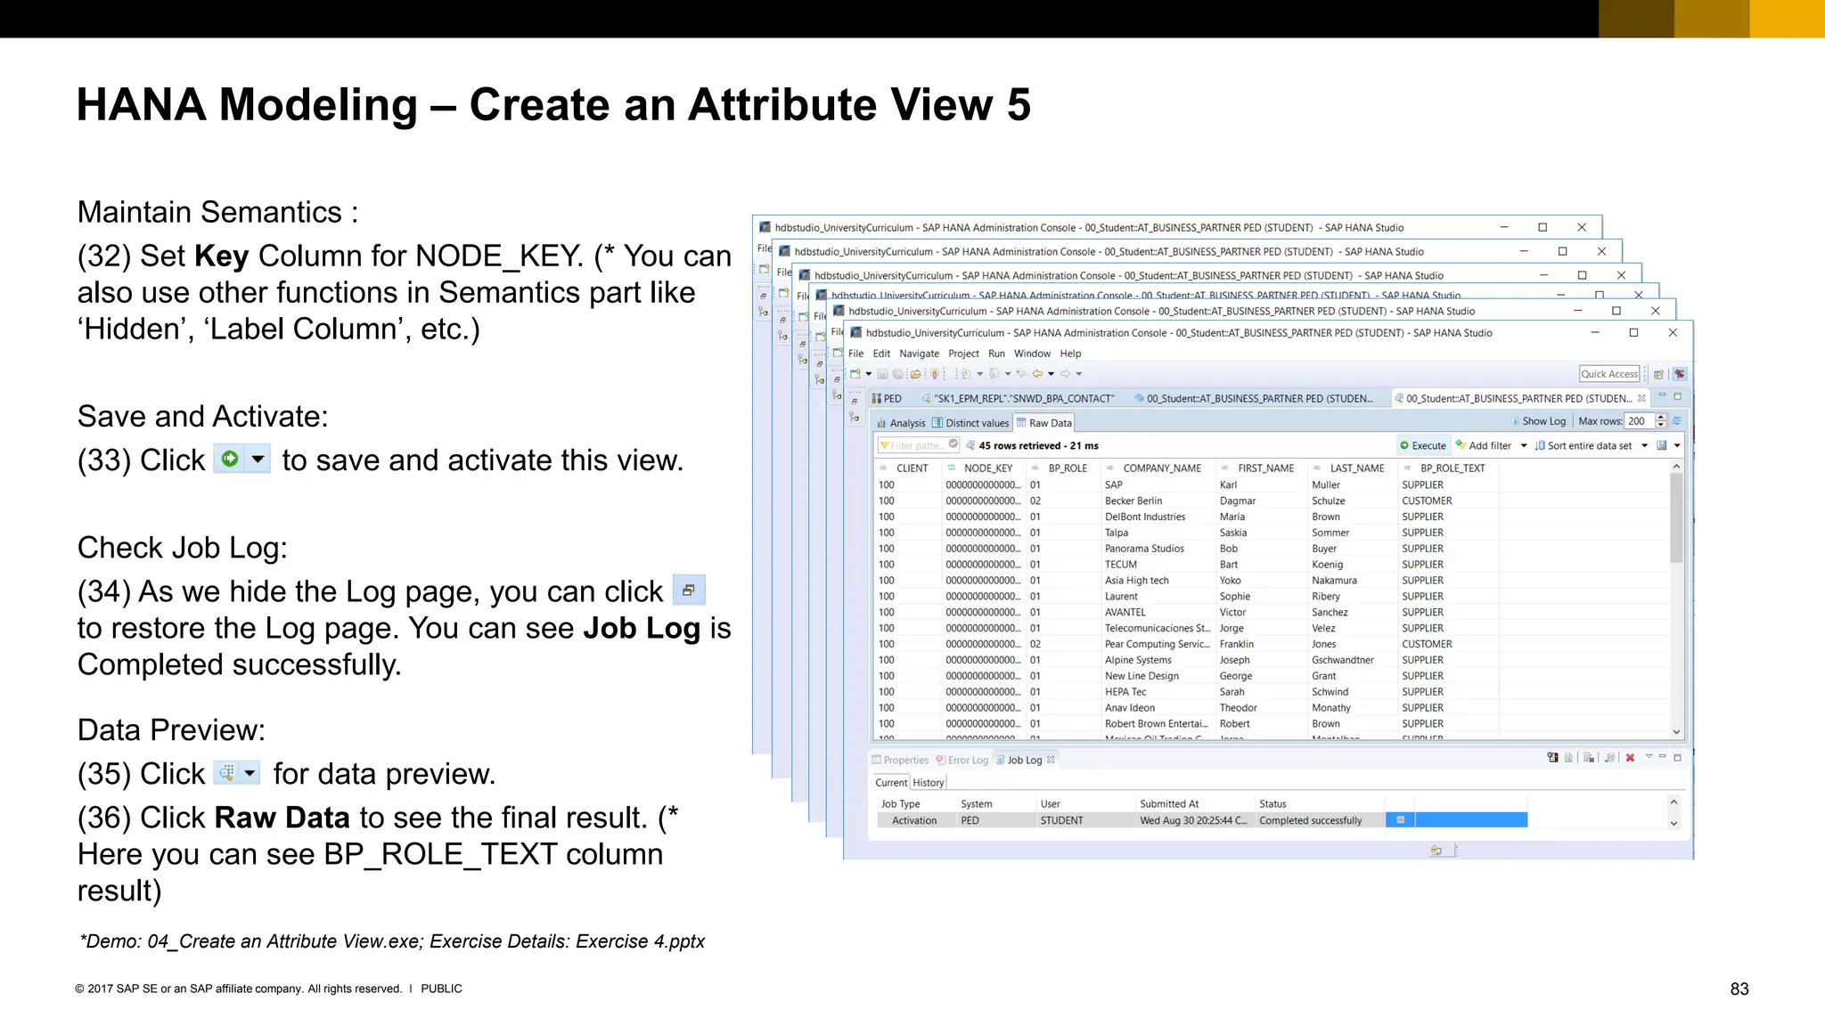Image resolution: width=1825 pixels, height=1026 pixels.
Task: Select the Raw Data tab
Action: (x=1044, y=423)
